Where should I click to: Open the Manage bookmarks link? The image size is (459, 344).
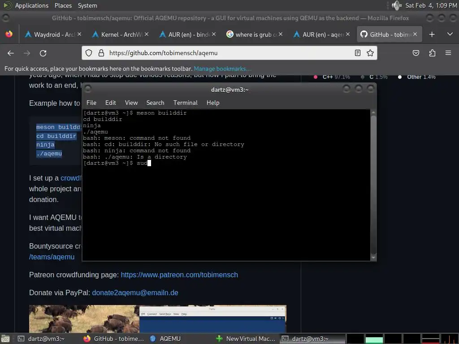(222, 69)
